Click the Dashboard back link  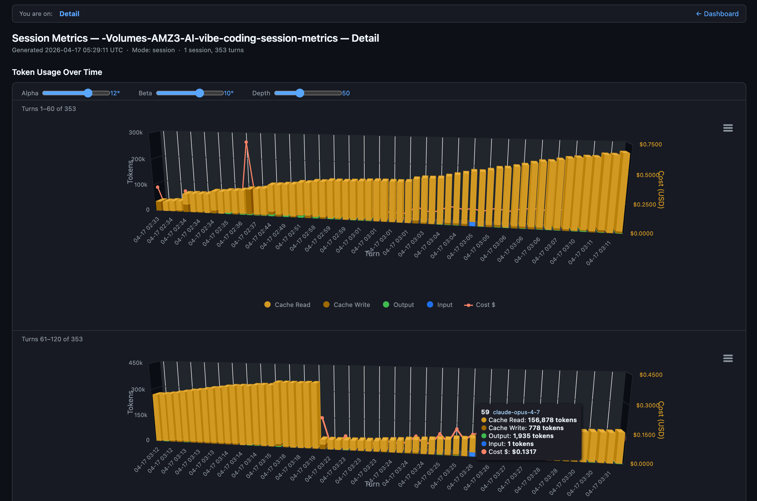point(717,14)
